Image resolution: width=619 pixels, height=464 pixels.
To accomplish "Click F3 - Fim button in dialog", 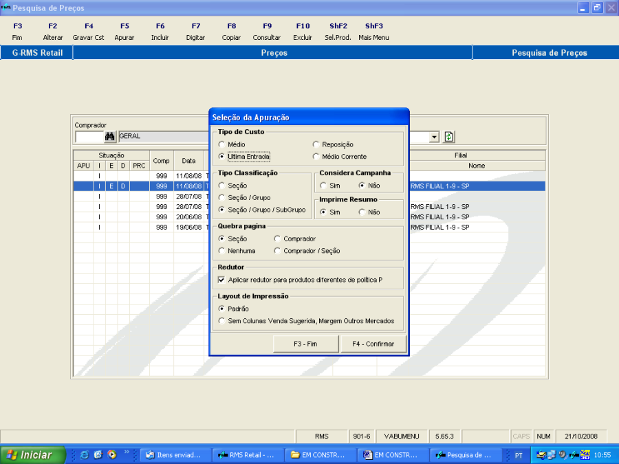I will [x=305, y=344].
